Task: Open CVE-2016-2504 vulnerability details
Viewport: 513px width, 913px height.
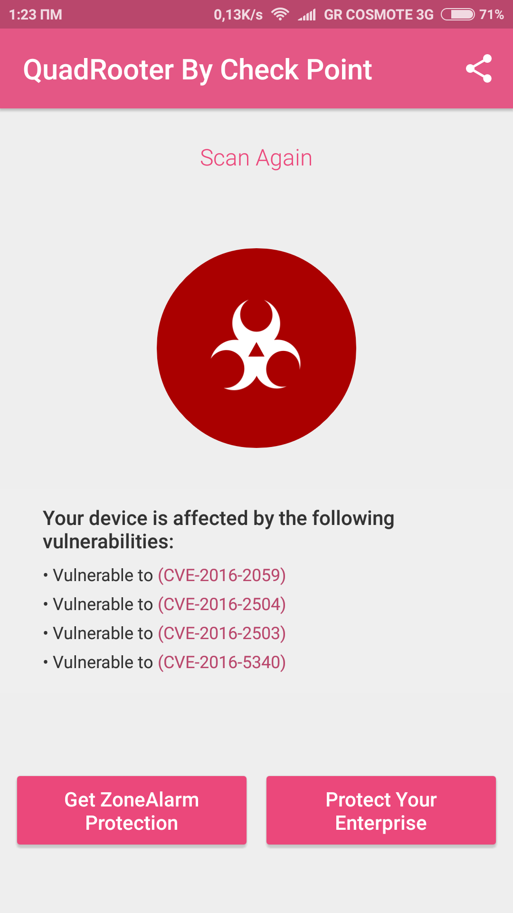Action: (222, 604)
